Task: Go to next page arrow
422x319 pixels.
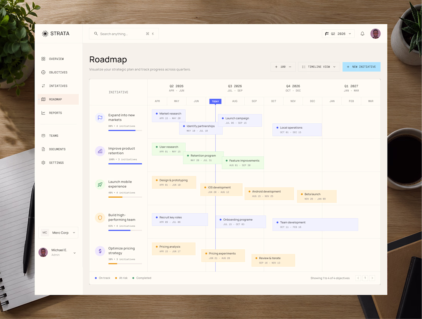Action: tap(372, 278)
